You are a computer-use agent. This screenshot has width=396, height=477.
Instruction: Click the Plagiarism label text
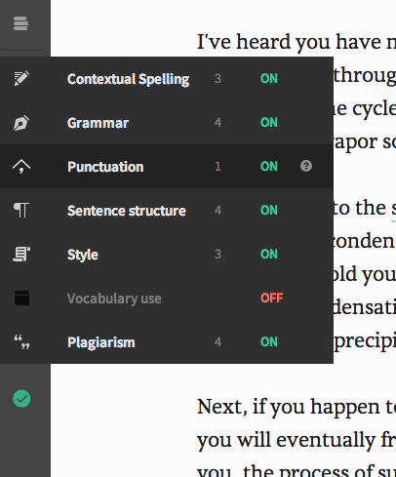coord(101,342)
